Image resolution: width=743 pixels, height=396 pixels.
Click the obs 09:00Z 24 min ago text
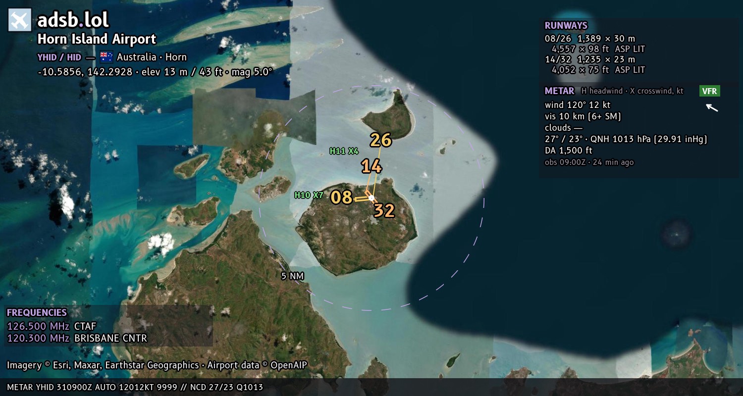(x=589, y=162)
